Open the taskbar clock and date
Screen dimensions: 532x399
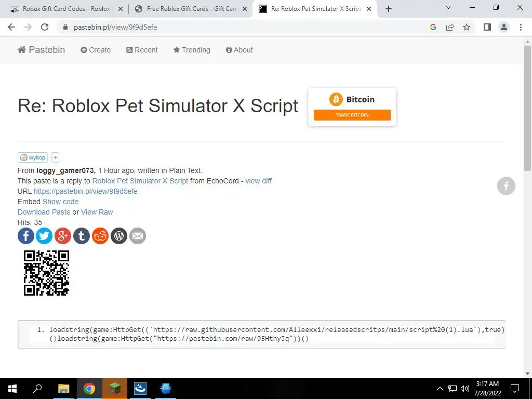tap(487, 389)
